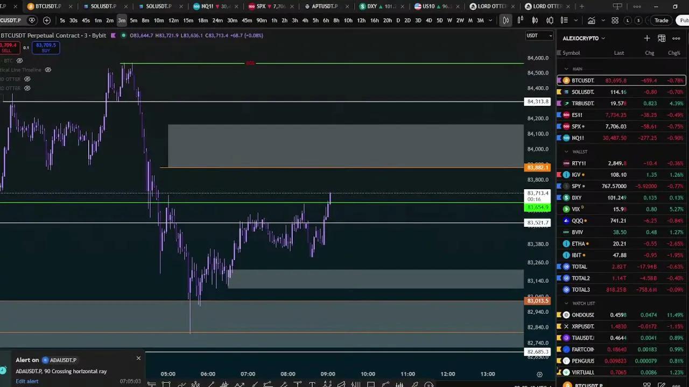Open the watchlist advanced view table icon
689x387 pixels.
coord(662,38)
